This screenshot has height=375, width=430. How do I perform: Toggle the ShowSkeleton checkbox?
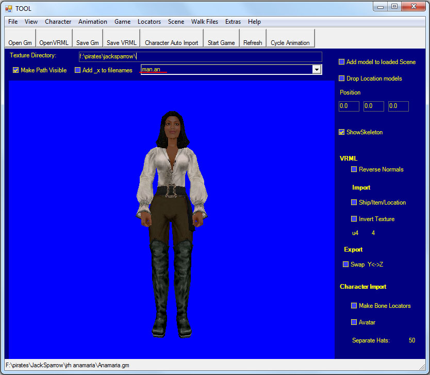(x=341, y=132)
